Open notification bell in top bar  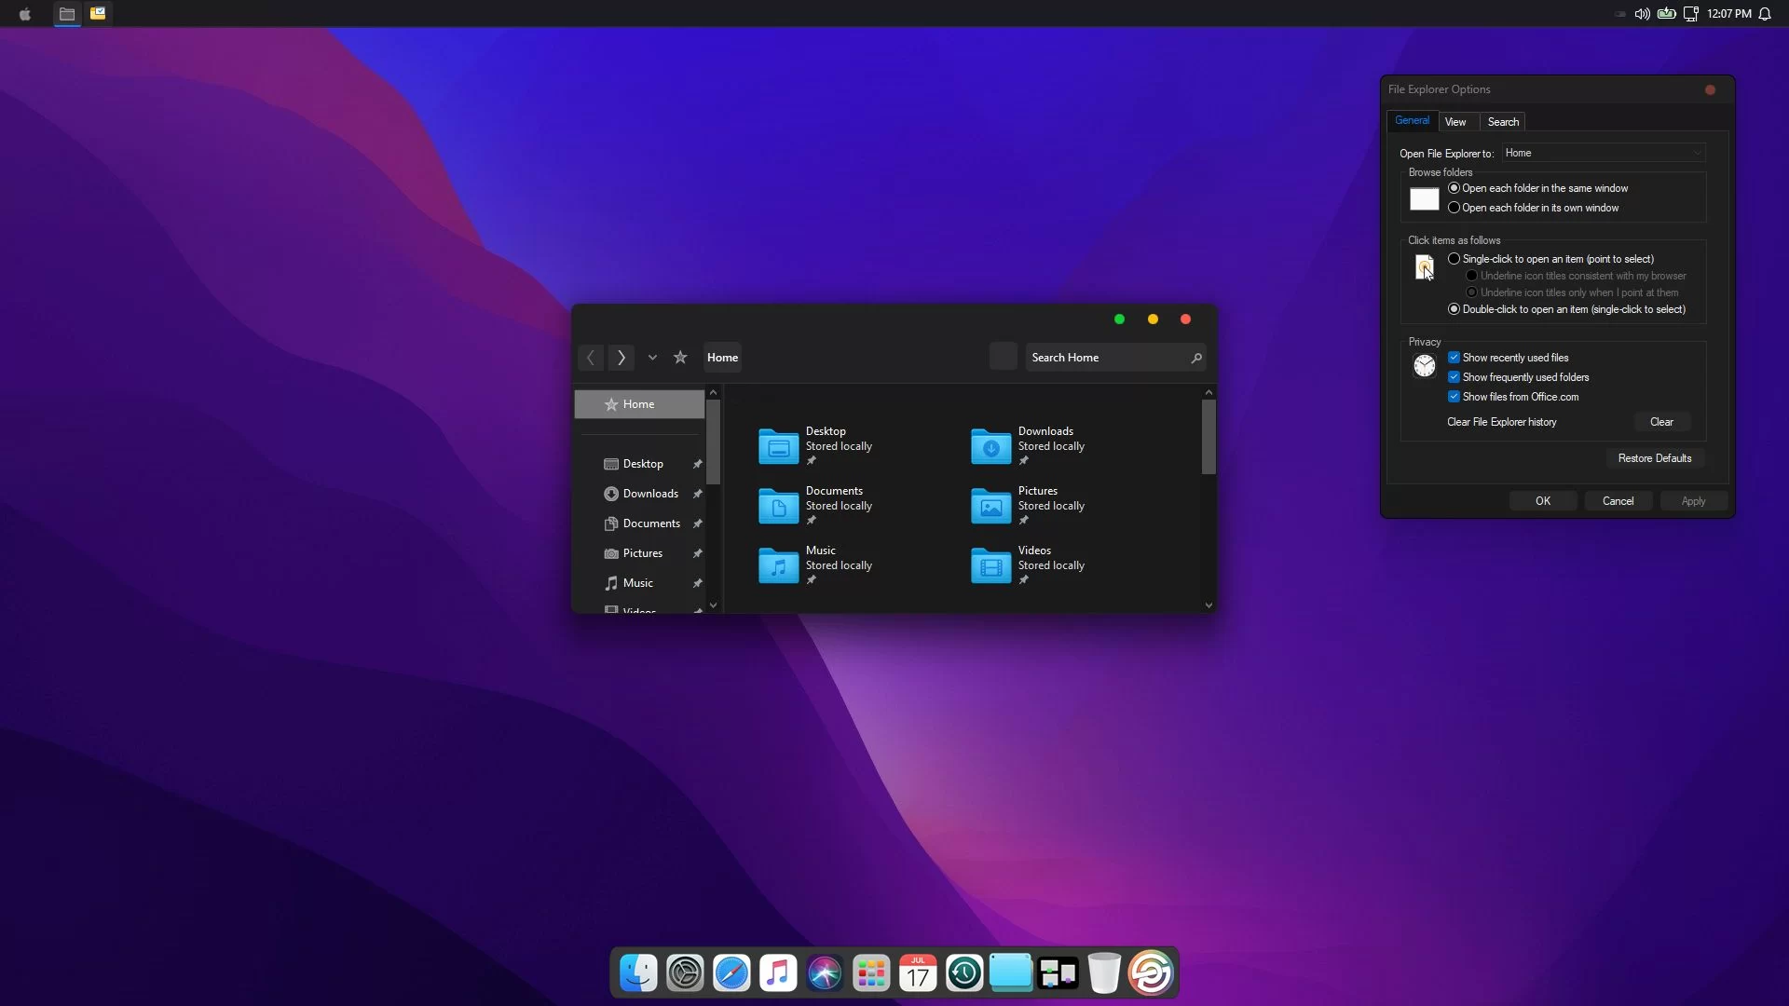click(1765, 14)
